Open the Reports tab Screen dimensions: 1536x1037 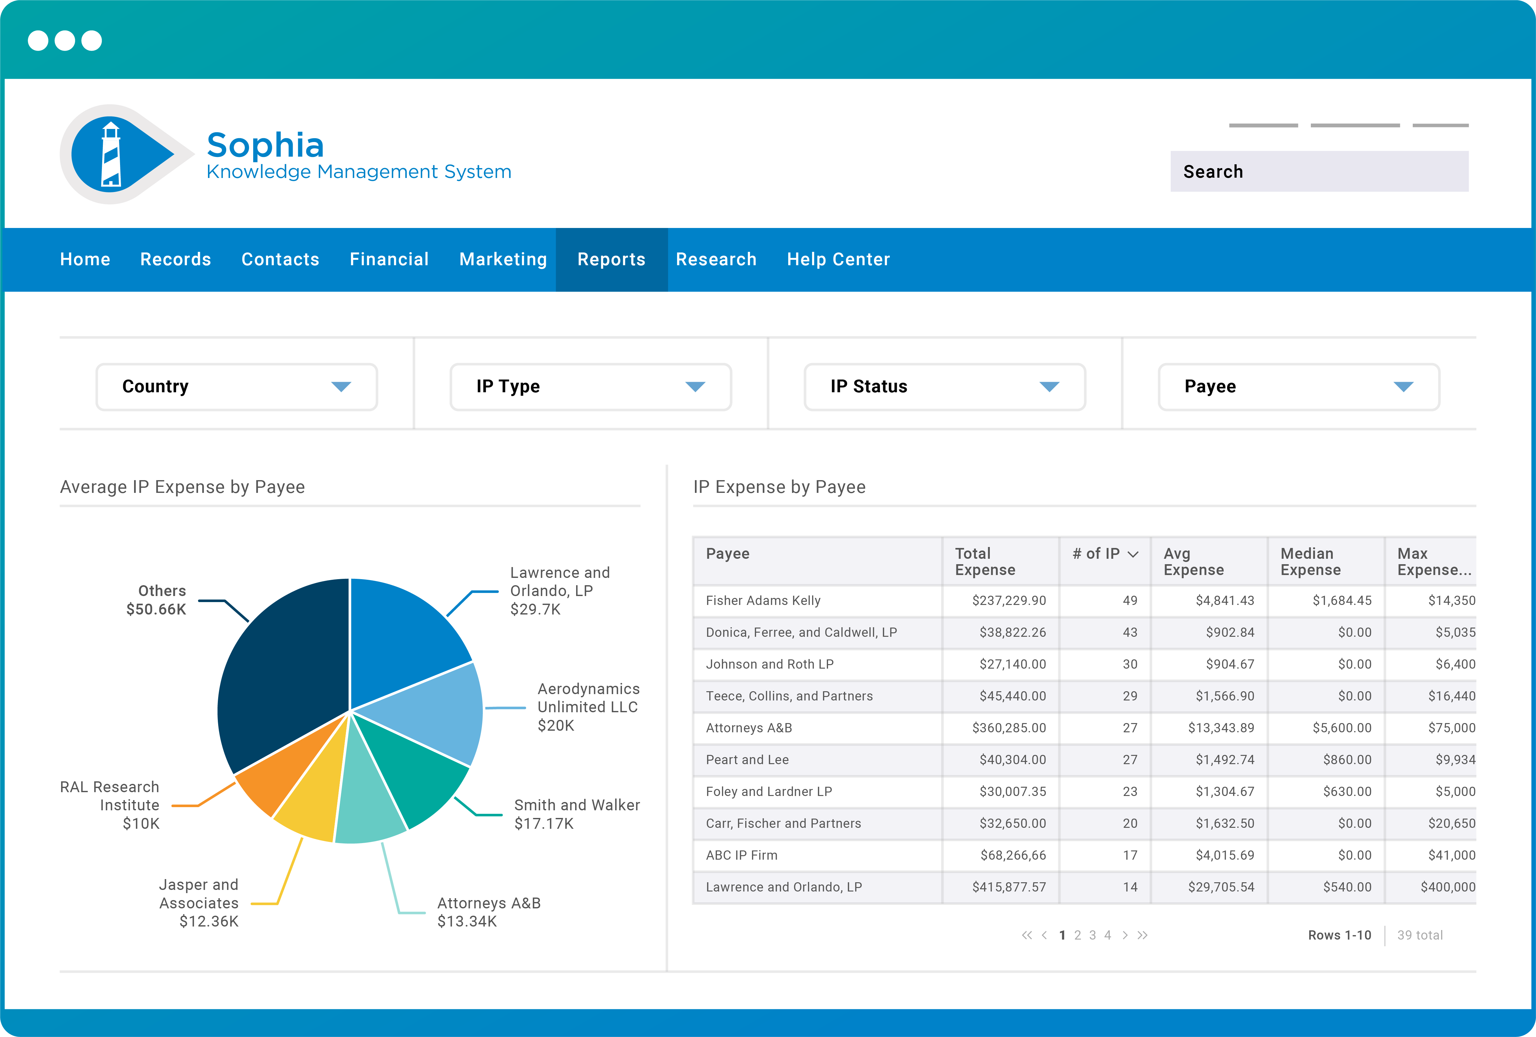click(611, 260)
